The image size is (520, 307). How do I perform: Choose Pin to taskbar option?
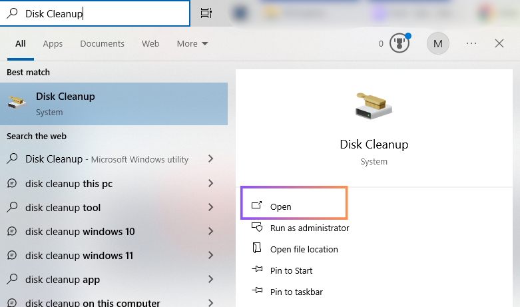[x=296, y=292]
